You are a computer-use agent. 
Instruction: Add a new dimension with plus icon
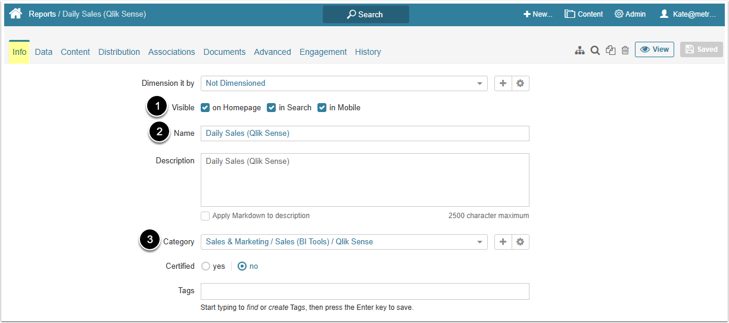click(503, 83)
